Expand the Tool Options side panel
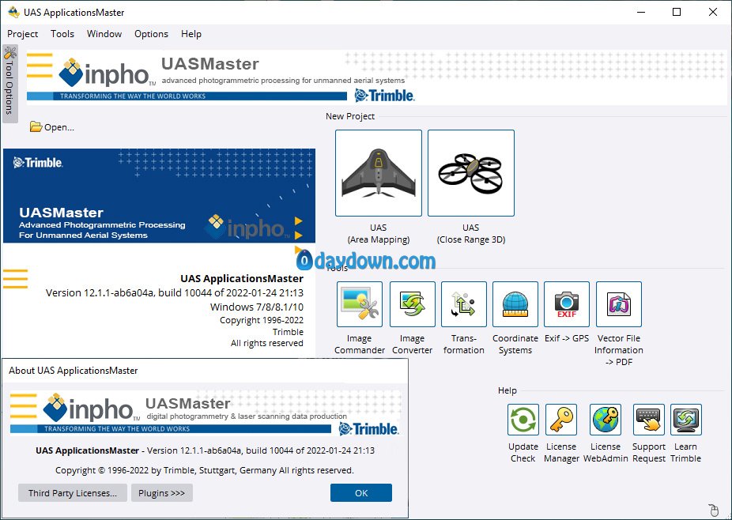 9,84
